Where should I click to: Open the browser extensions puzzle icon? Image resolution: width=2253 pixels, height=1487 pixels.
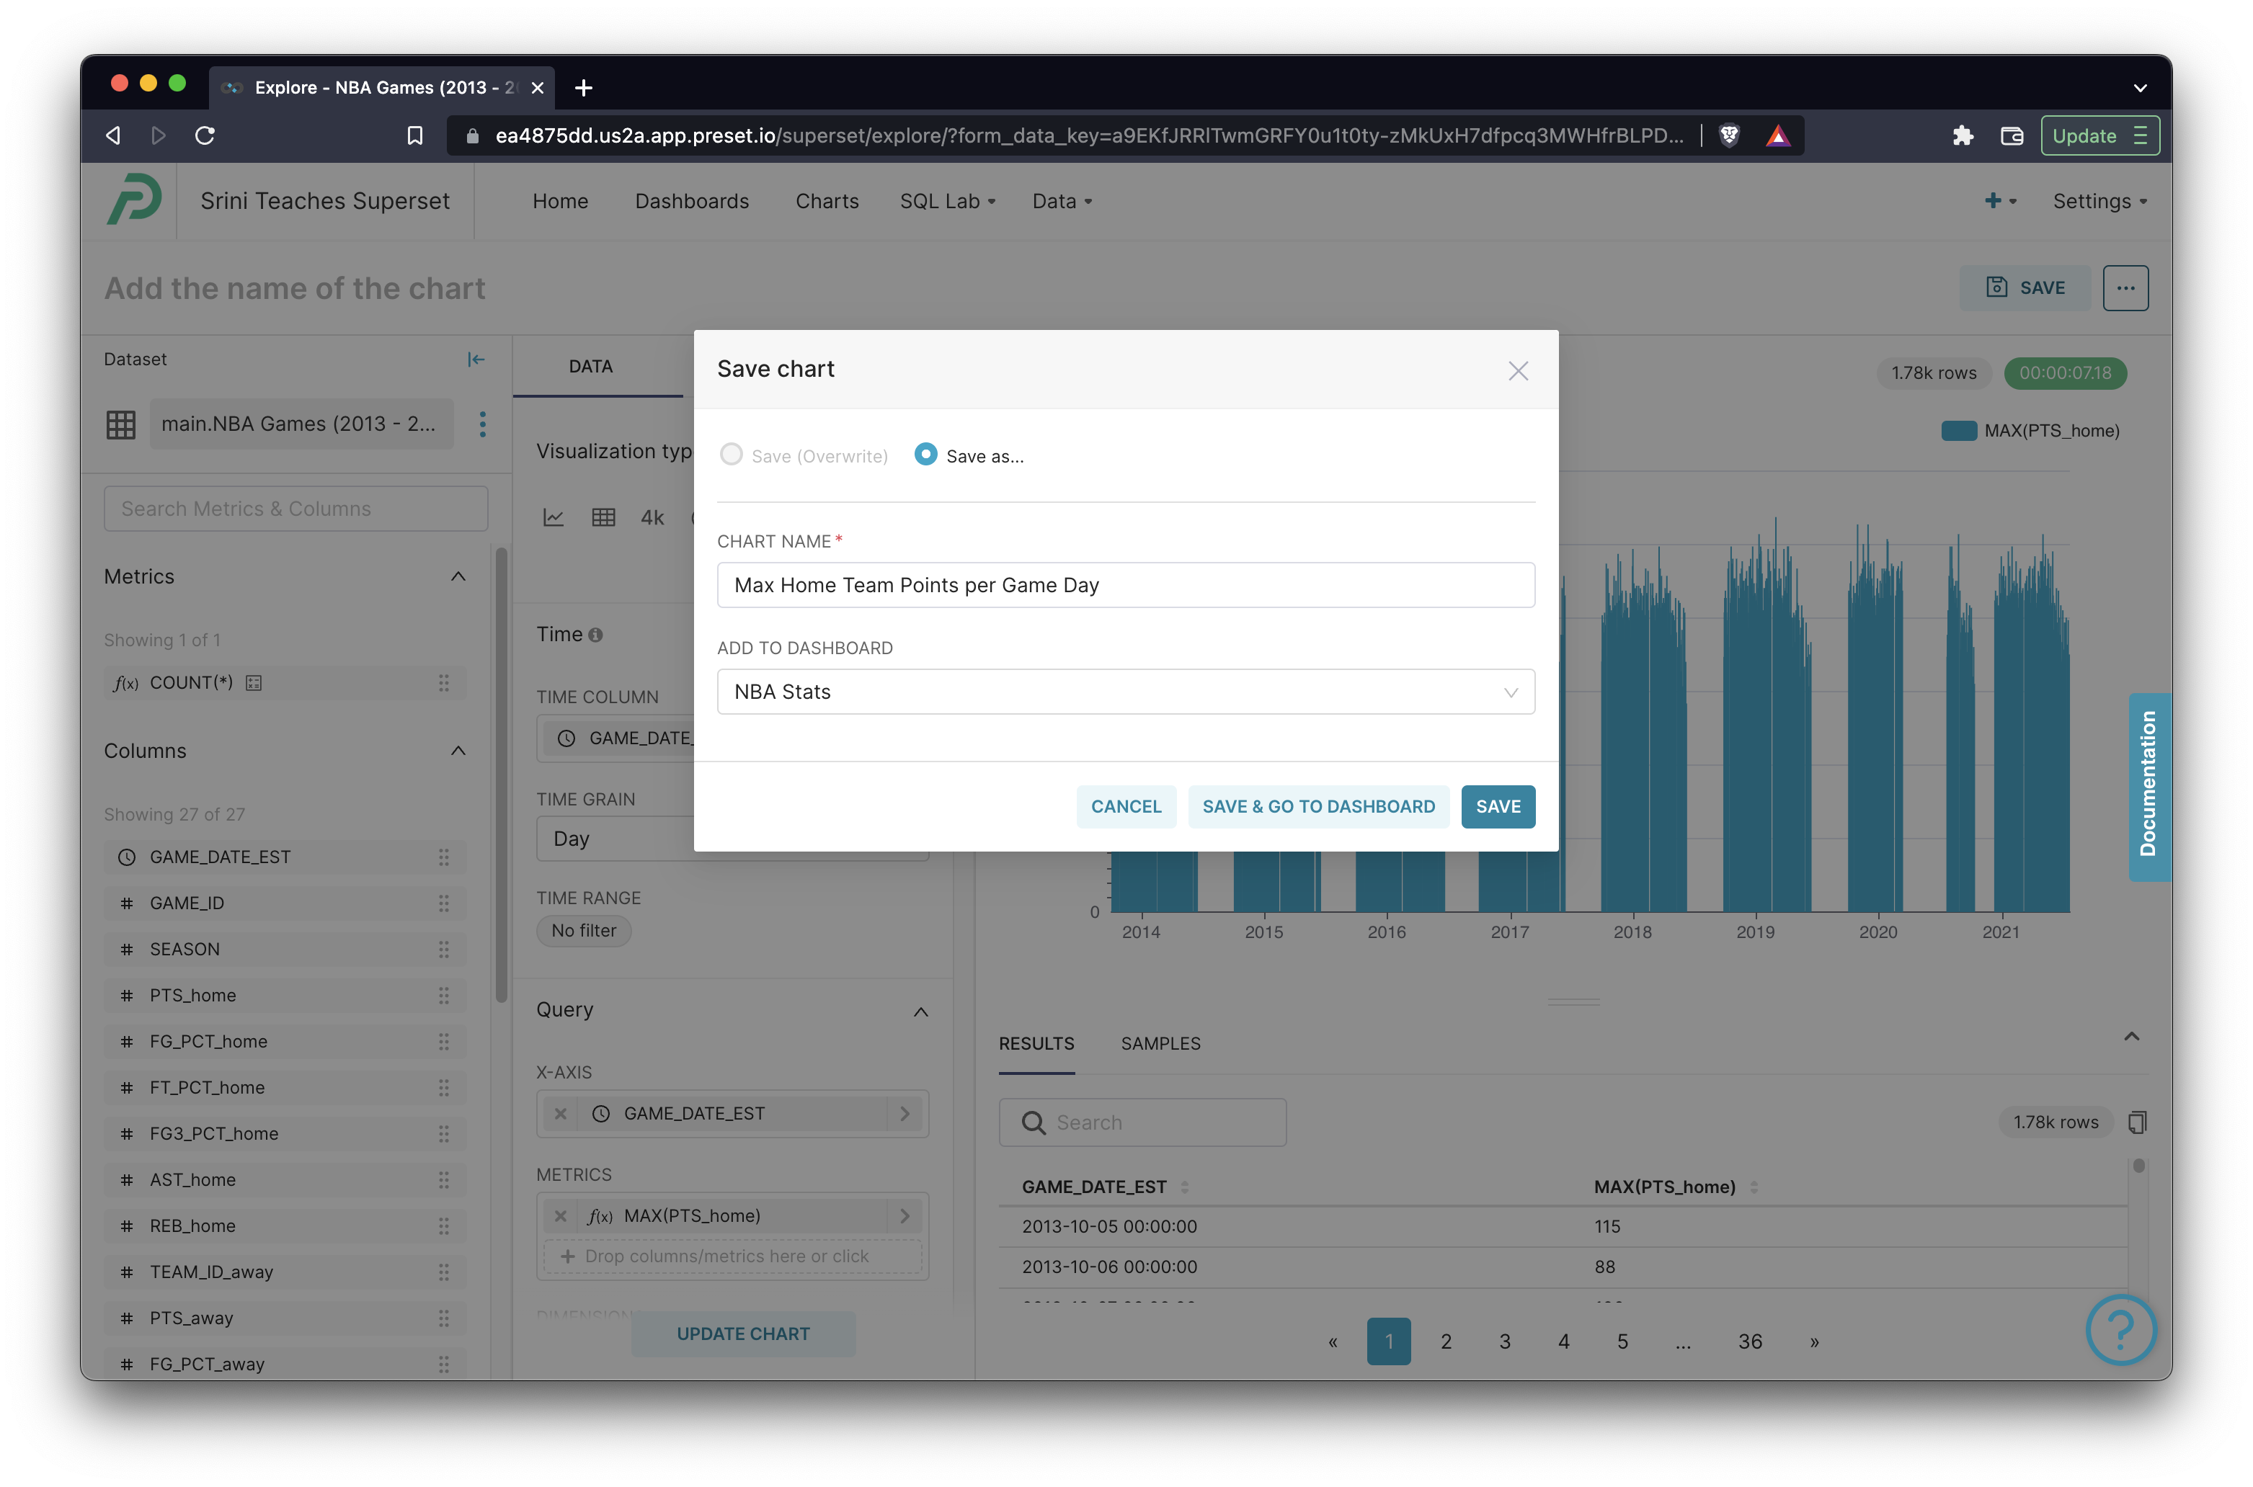(1963, 135)
